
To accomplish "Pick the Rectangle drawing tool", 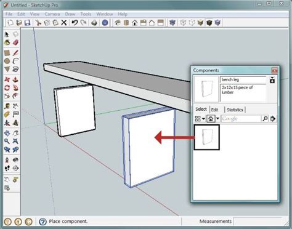I will tap(7, 53).
